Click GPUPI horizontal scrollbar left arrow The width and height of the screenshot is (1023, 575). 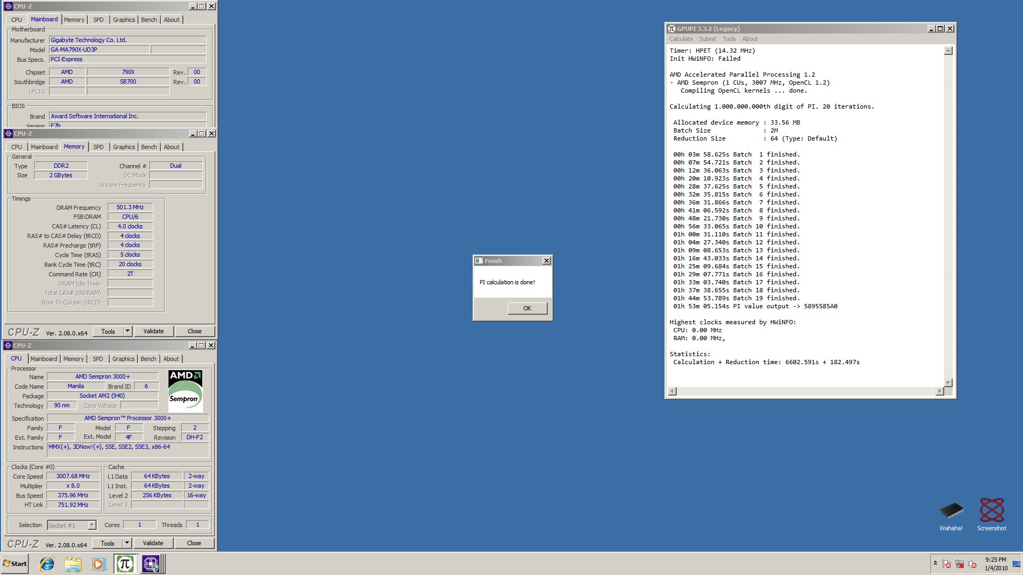(672, 391)
